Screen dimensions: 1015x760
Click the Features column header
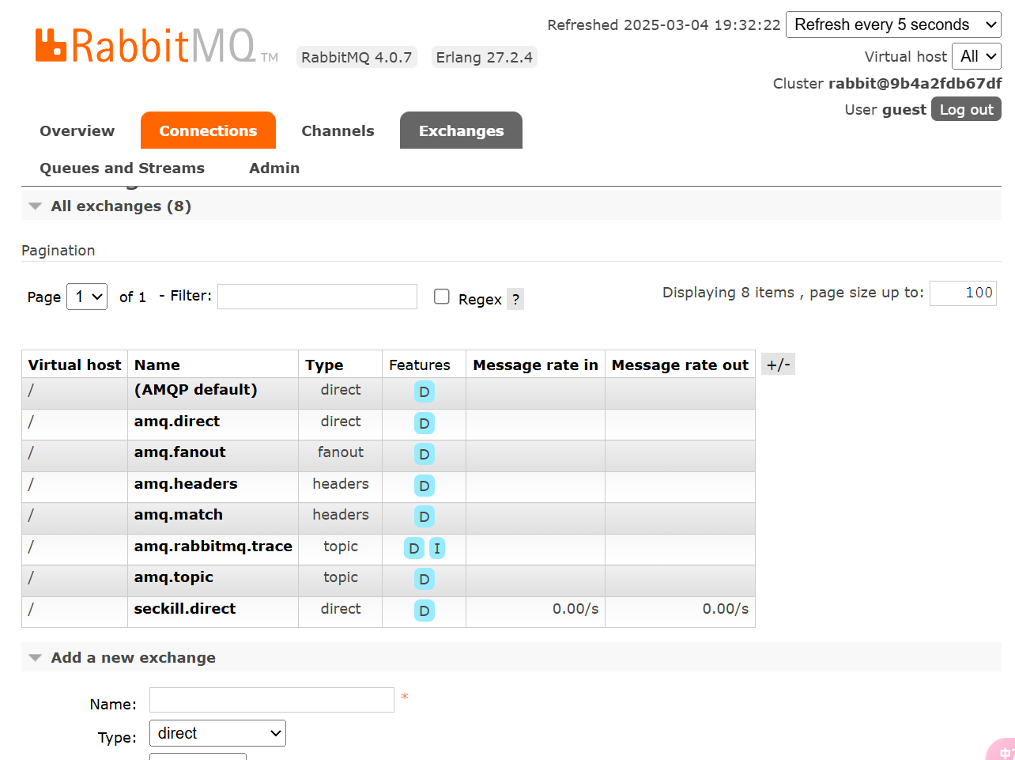coord(420,365)
